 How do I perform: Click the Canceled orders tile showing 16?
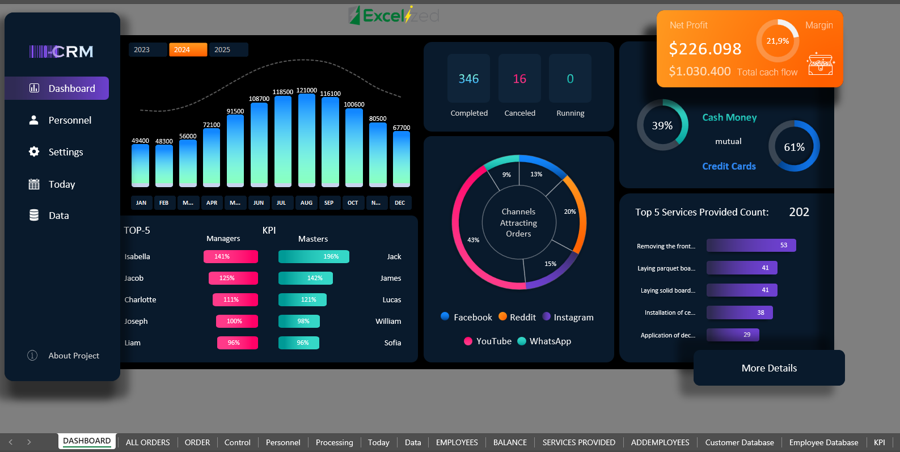coord(519,78)
